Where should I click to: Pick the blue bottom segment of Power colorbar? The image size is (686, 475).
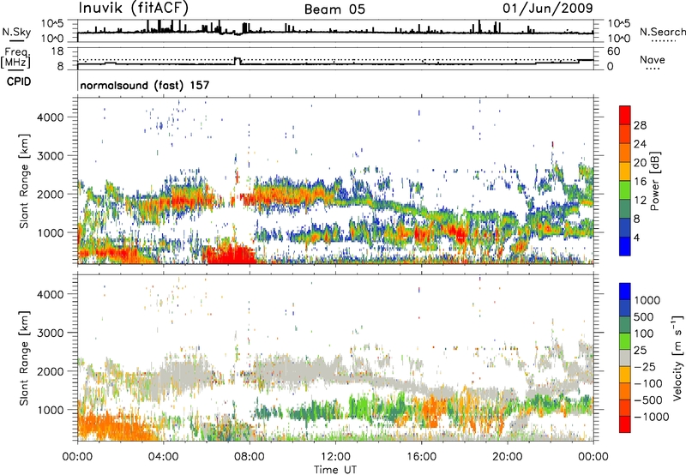point(625,246)
